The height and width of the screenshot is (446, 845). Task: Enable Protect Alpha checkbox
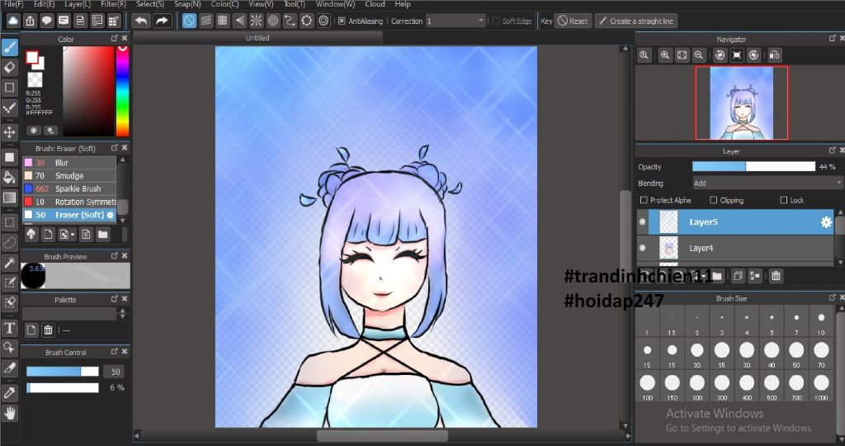pyautogui.click(x=644, y=200)
